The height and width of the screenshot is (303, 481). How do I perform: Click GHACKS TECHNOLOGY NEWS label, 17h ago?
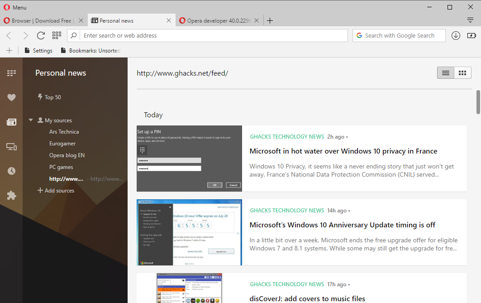tap(287, 284)
